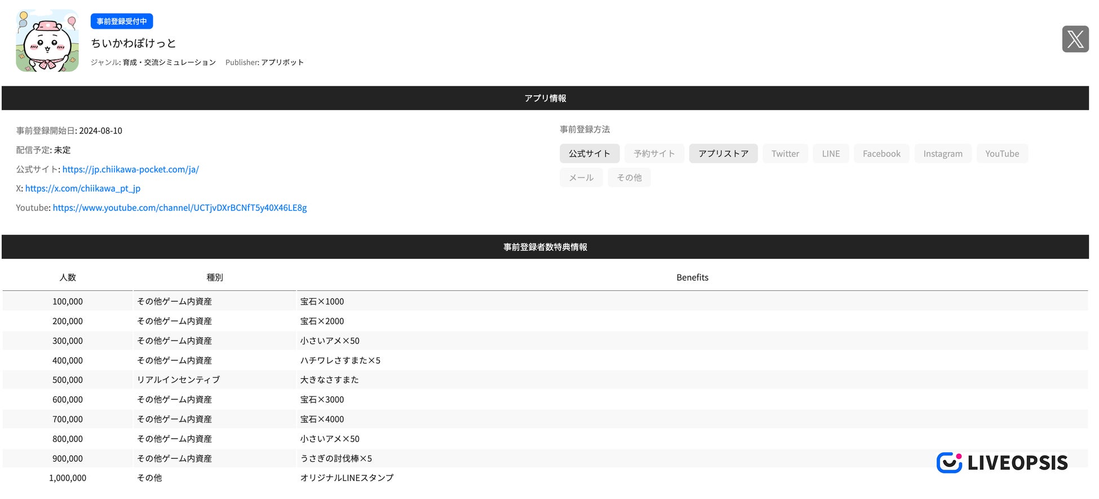
Task: Click the 事前登録者数特典情報 section header bar
Action: point(545,247)
